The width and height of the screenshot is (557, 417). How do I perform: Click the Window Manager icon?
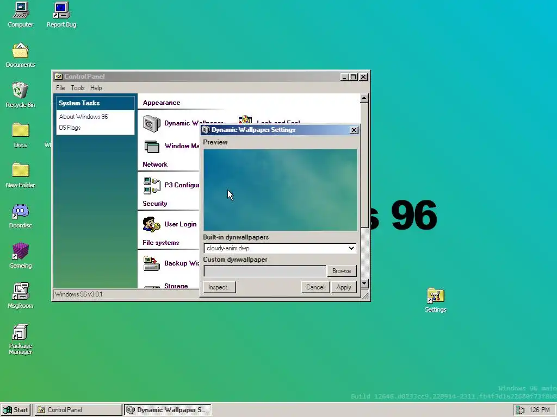(x=152, y=147)
